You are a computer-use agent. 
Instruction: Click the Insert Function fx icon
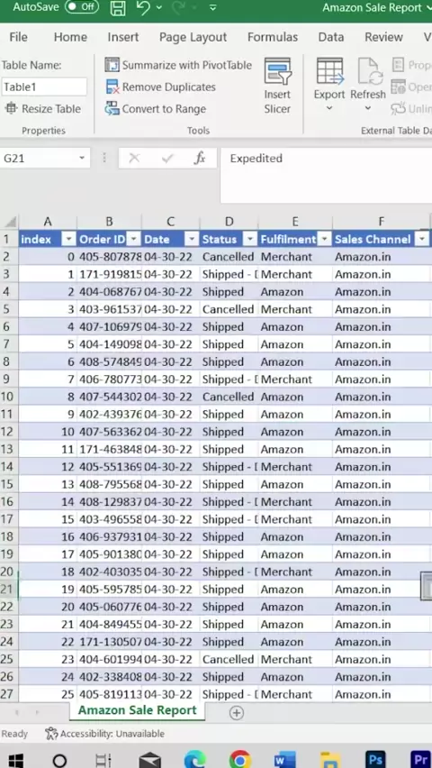(199, 159)
